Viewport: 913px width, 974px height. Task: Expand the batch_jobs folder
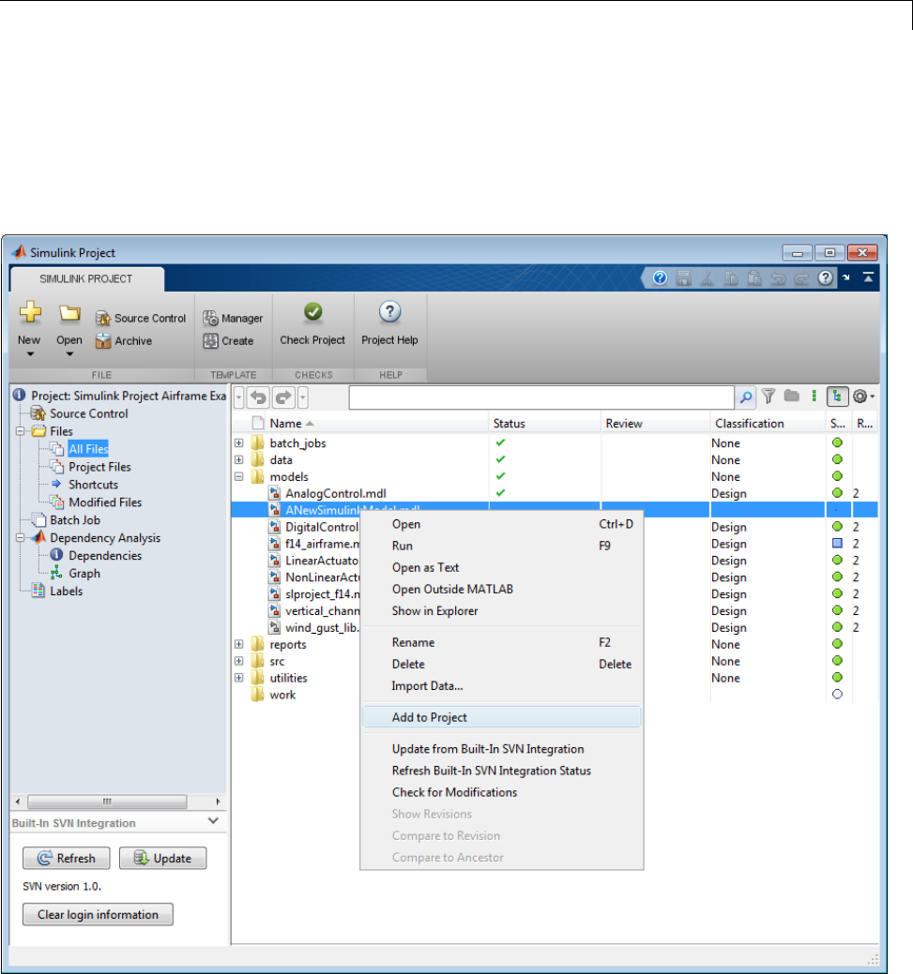(239, 442)
